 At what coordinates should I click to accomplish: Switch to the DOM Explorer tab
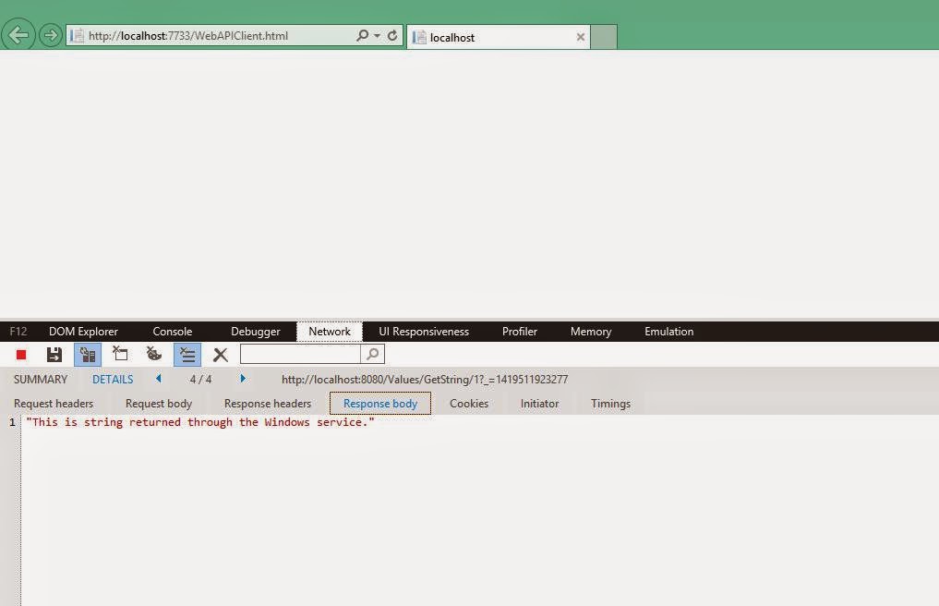tap(83, 332)
